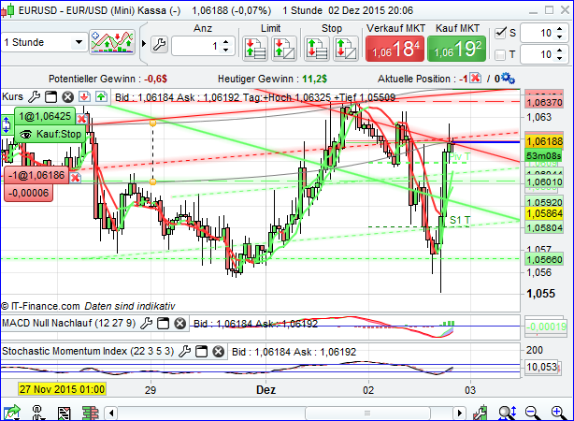Screen dimensions: 574x421
Task: Enable the S checkbox
Action: (498, 34)
